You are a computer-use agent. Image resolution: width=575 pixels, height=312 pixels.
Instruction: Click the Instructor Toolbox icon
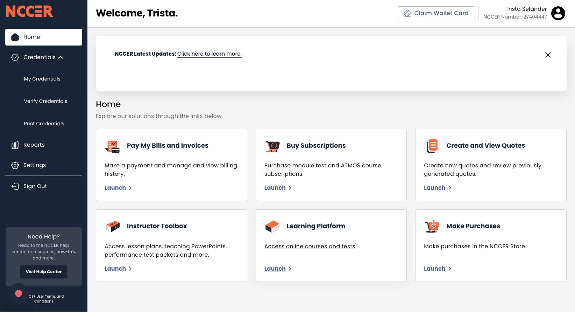coord(113,227)
